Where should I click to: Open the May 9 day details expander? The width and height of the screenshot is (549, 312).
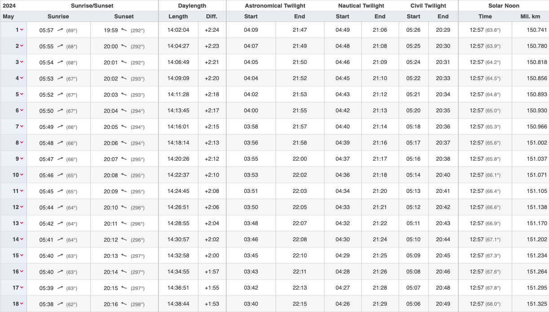[22, 159]
